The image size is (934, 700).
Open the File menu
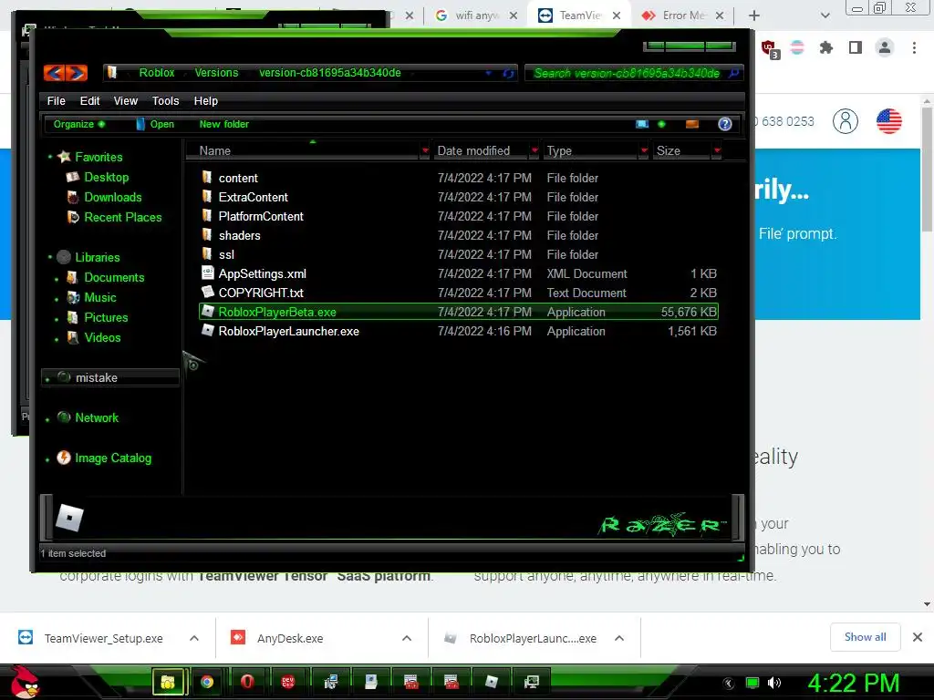pos(56,100)
